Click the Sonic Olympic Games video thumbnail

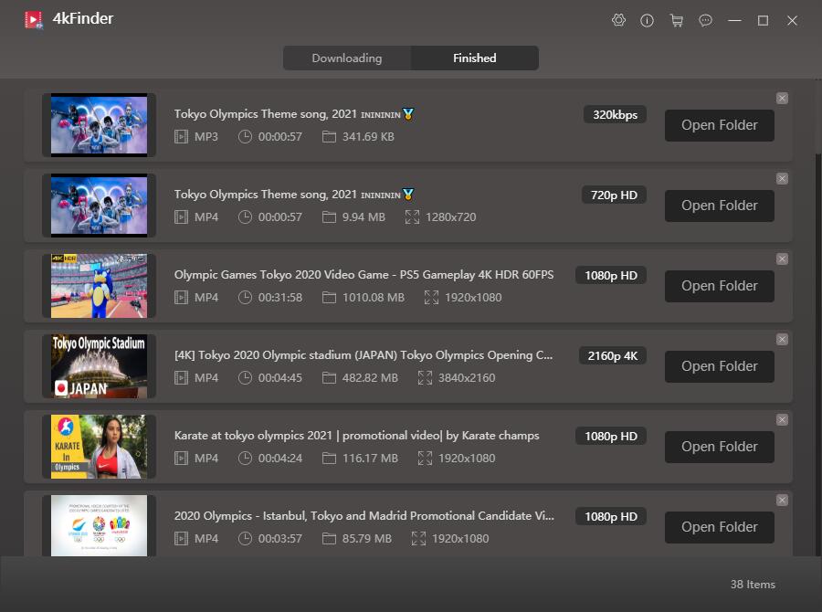pos(99,286)
